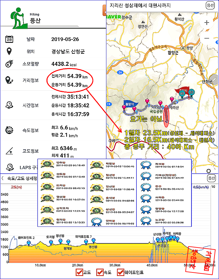Tap the route pin icon beside 거리정보

pyautogui.click(x=9, y=80)
